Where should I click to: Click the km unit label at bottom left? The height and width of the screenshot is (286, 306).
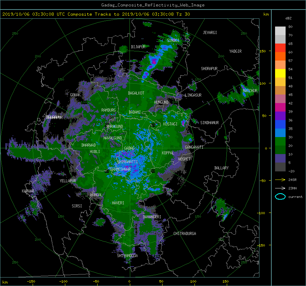[5, 282]
